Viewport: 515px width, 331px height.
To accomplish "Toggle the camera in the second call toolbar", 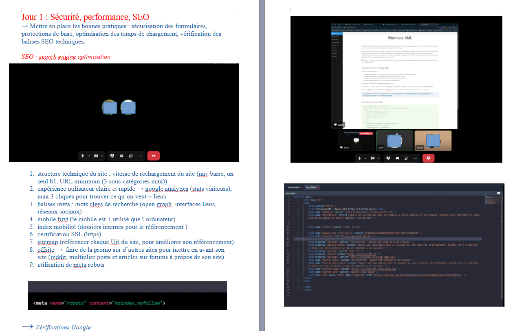I will pos(372,158).
